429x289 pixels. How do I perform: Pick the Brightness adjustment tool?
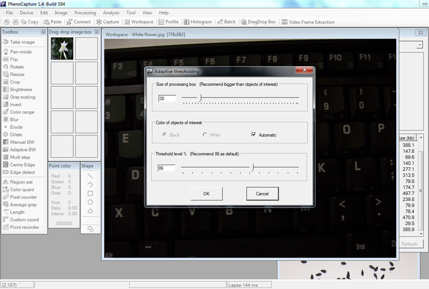pos(21,89)
